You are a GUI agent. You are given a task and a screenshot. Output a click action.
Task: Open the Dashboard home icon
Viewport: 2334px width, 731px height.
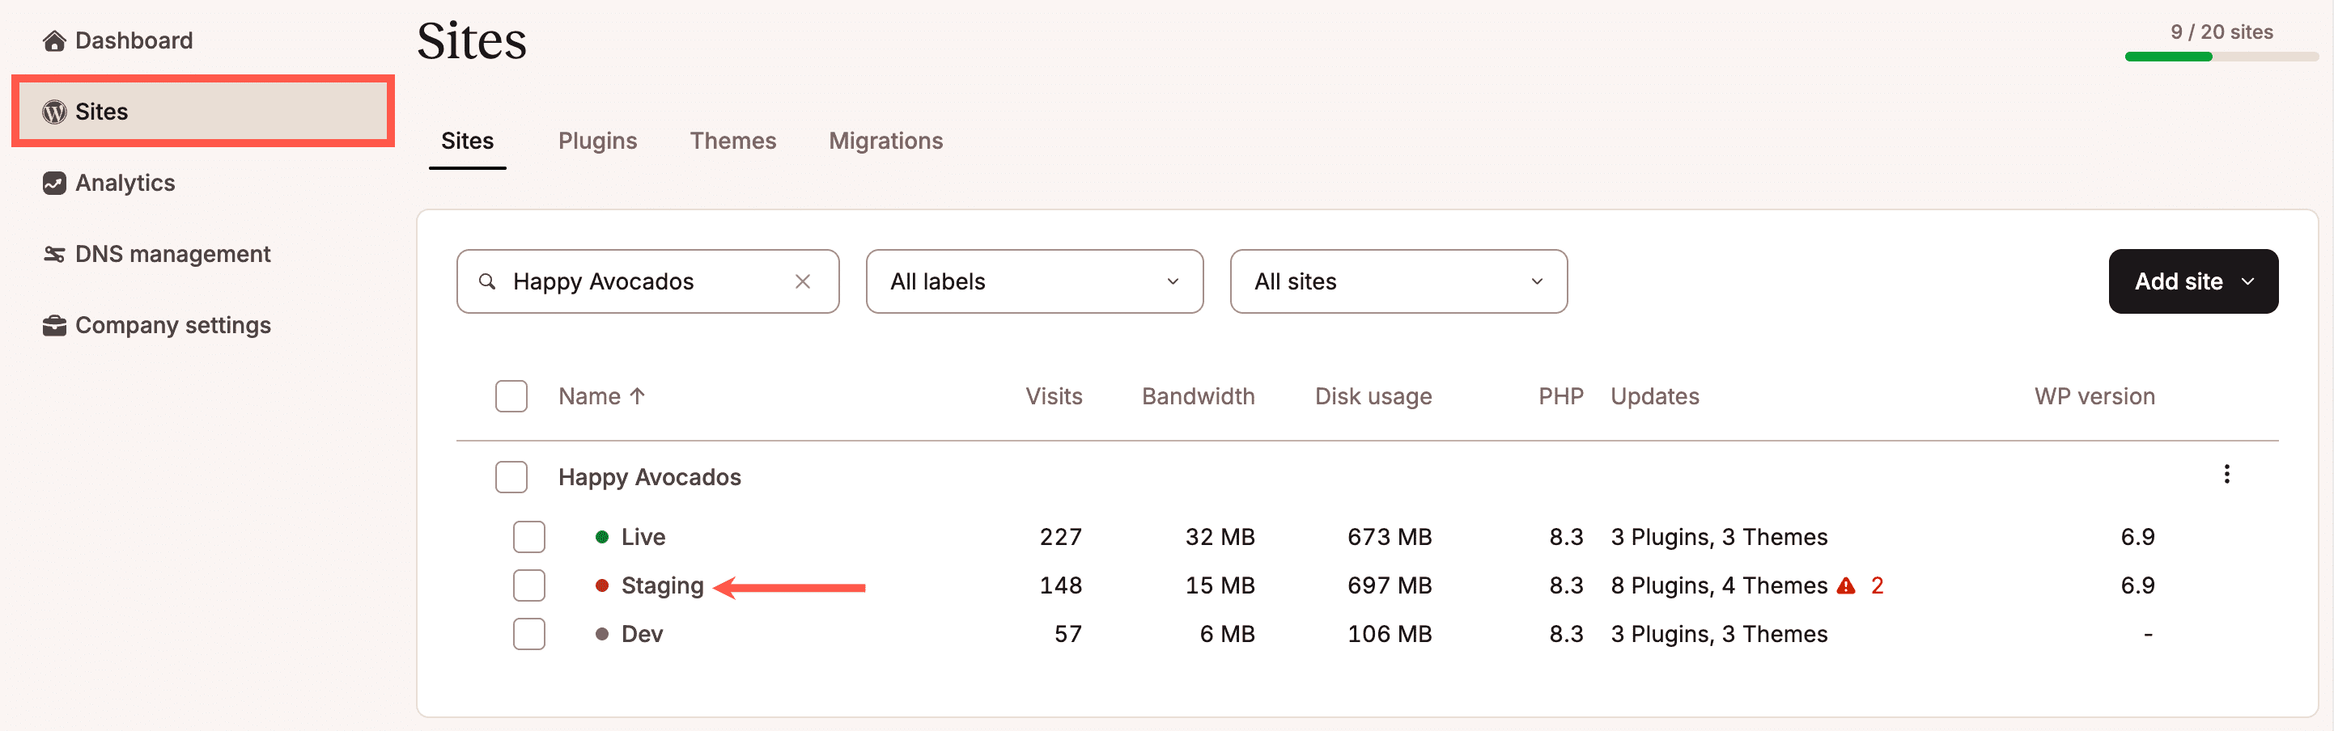point(54,40)
